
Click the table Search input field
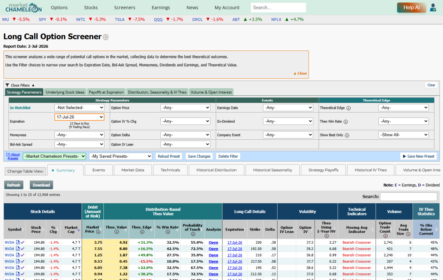[408, 197]
